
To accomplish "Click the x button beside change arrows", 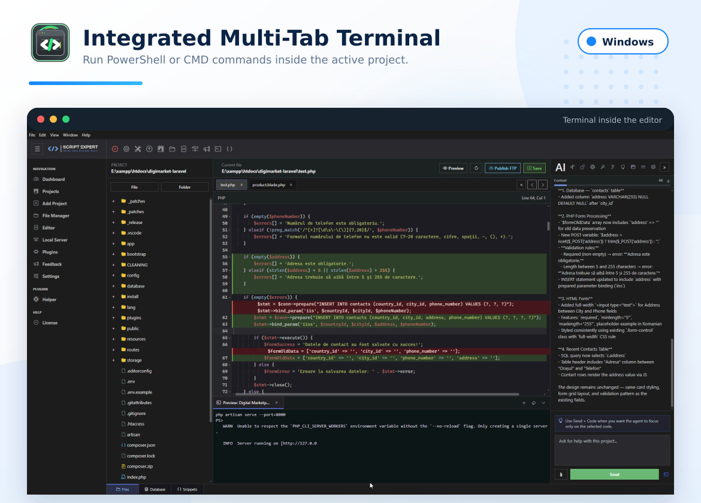I will coord(521,184).
